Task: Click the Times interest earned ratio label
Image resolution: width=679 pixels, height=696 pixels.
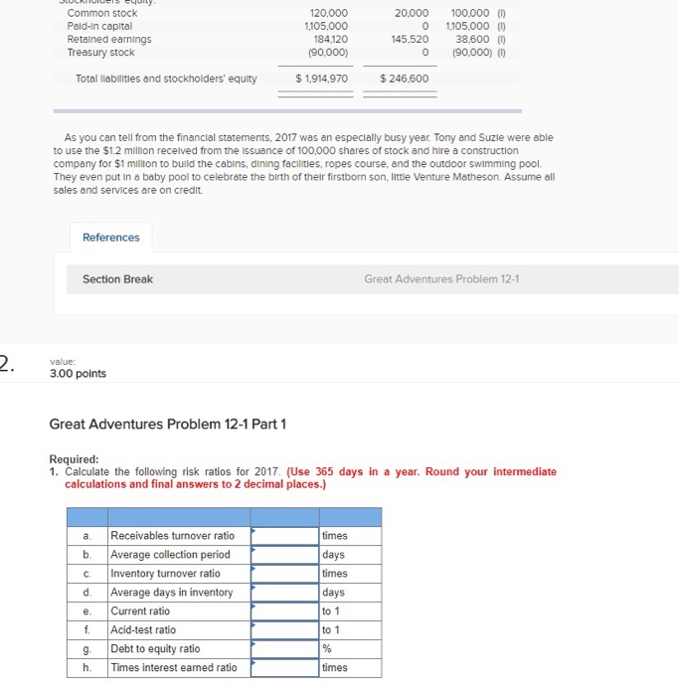Action: coord(174,668)
